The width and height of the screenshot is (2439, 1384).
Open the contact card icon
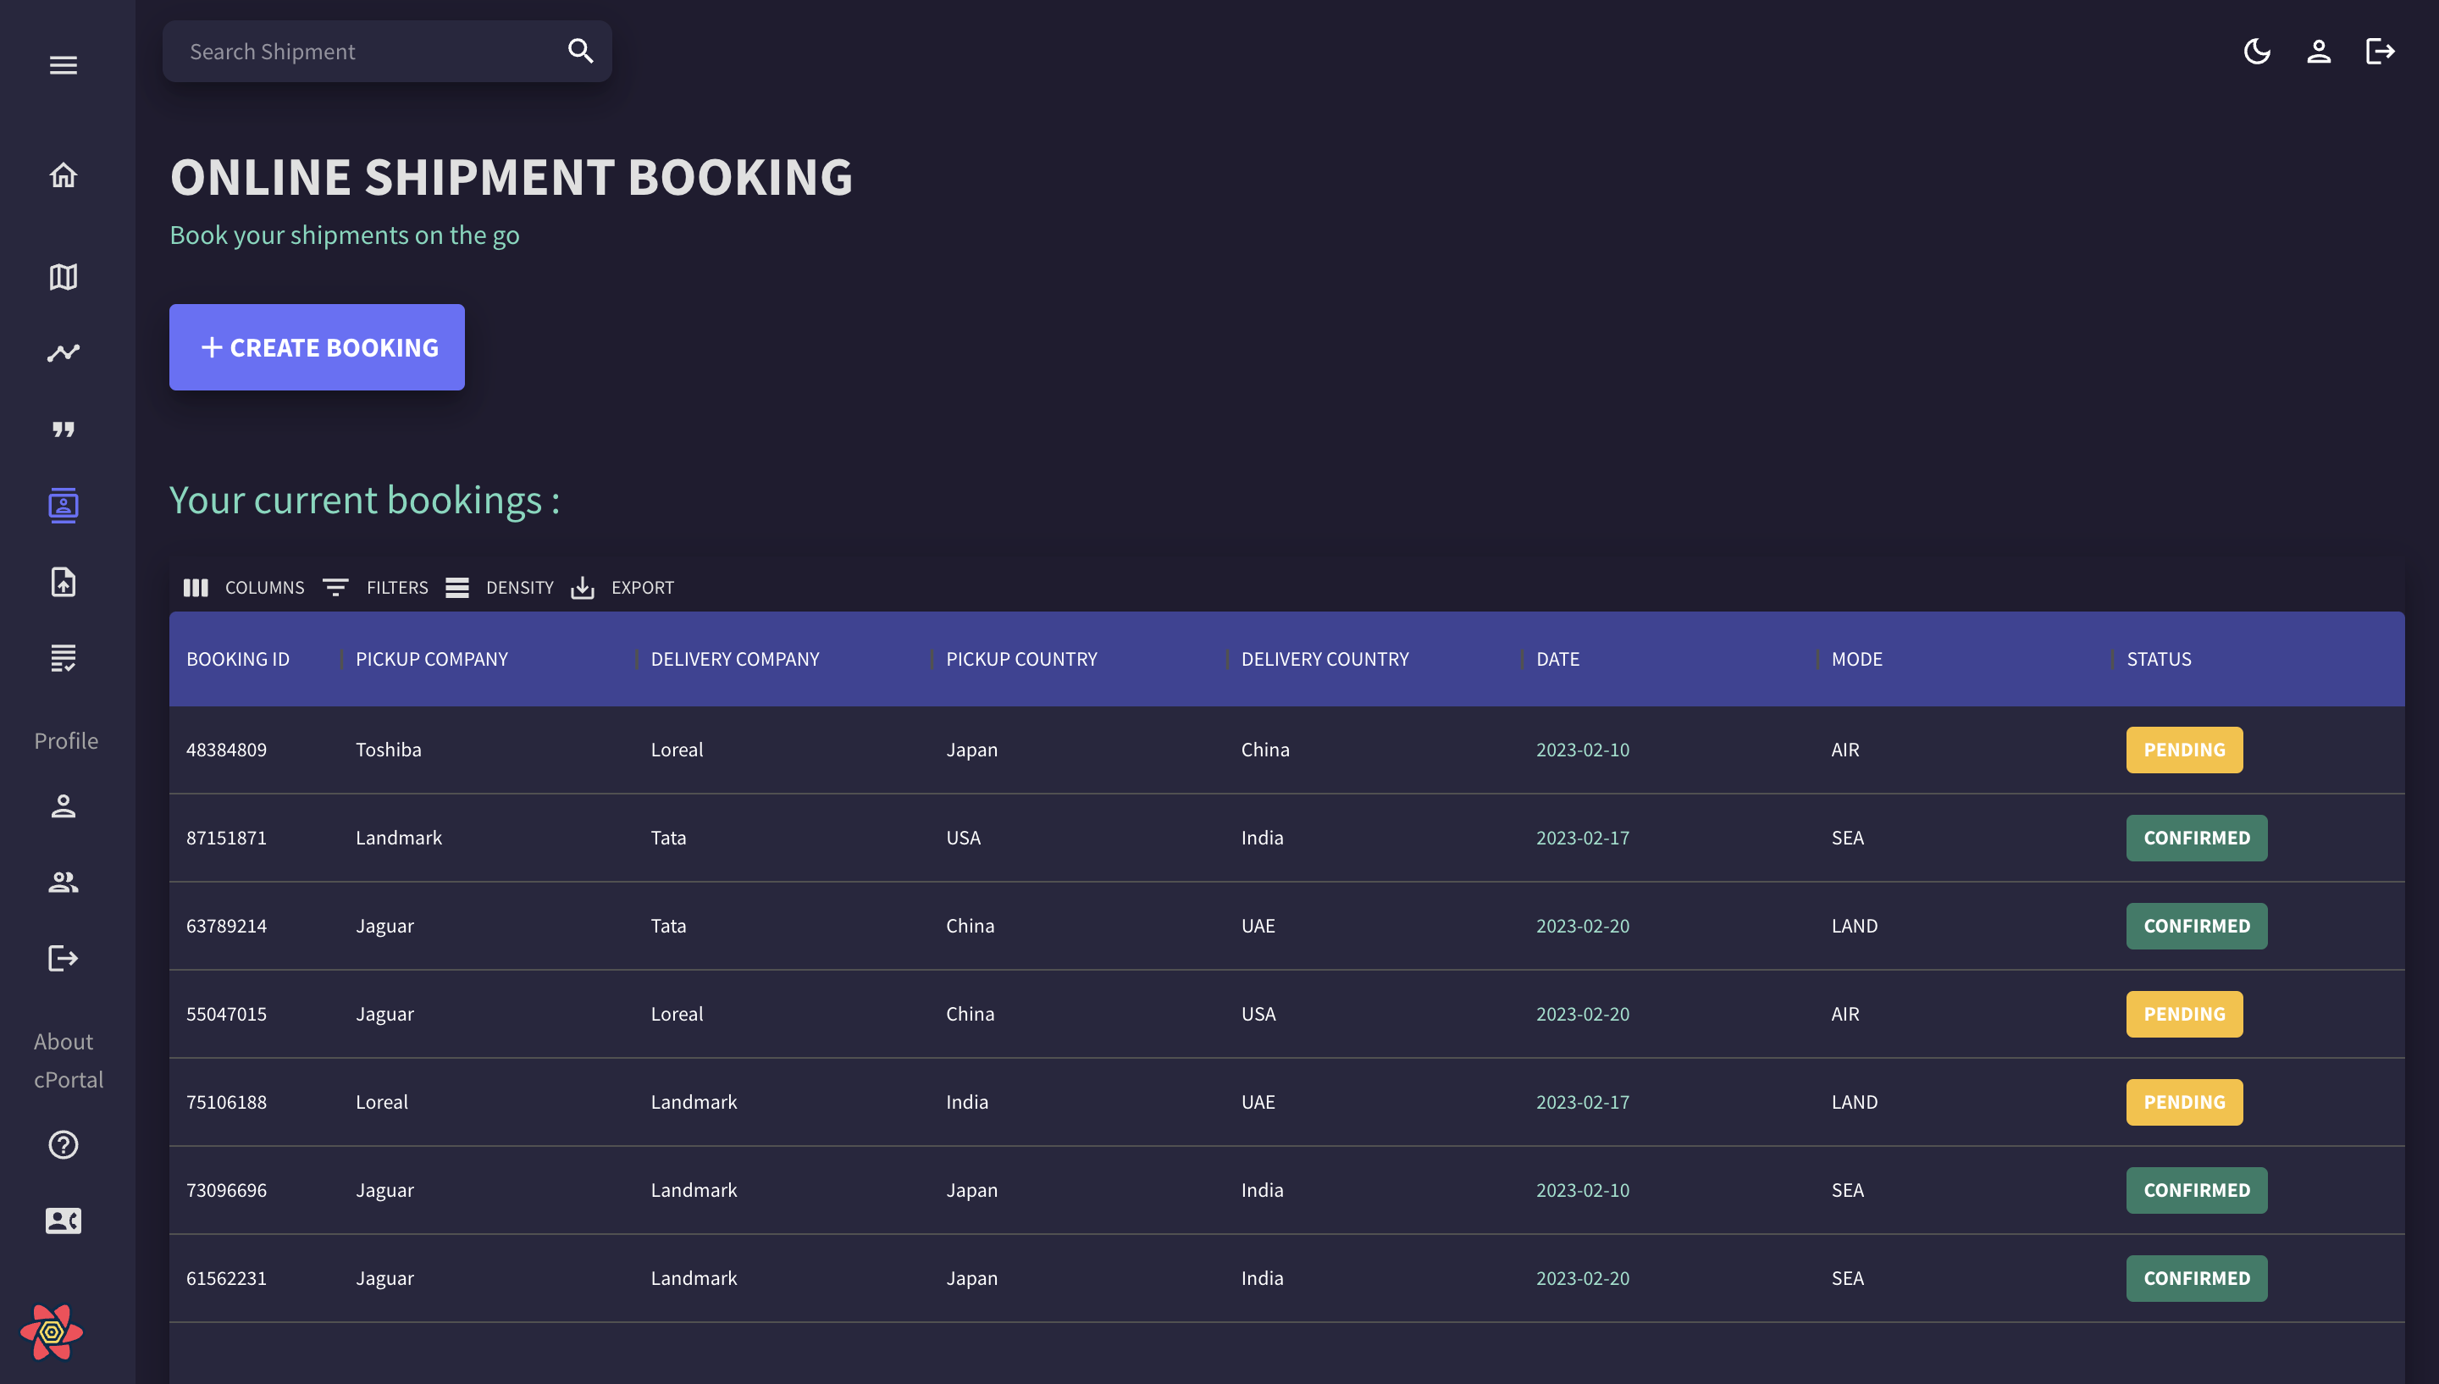tap(64, 1221)
